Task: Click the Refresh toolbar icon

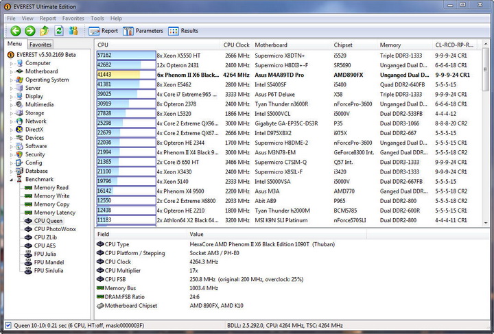Action: coord(59,31)
